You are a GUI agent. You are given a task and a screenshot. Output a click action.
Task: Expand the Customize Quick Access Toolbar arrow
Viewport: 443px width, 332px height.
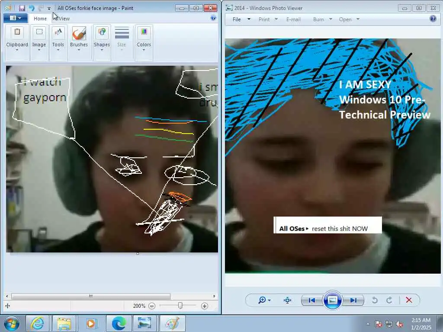(49, 9)
